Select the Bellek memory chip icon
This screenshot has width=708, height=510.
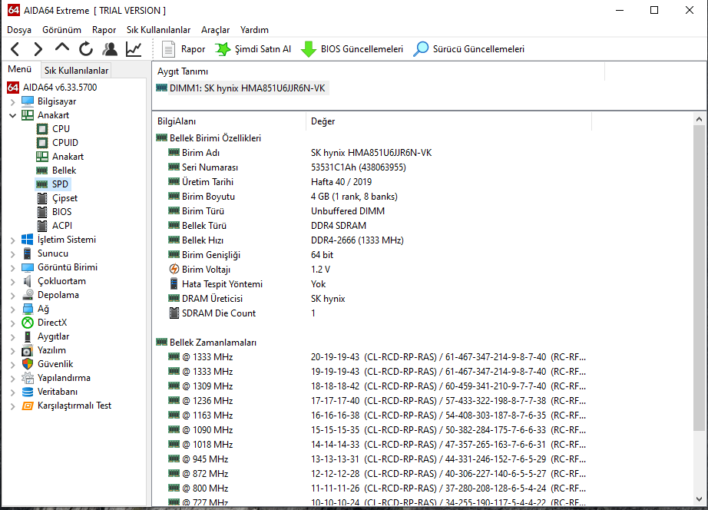[42, 171]
